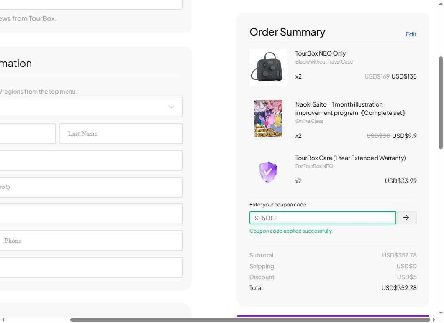Screen dimensions: 444x323
Task: Click the TourBox NEO product thumbnail
Action: [268, 67]
